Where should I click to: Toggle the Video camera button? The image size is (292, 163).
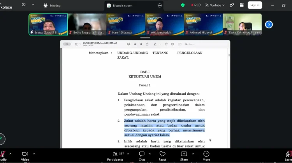click(25, 156)
